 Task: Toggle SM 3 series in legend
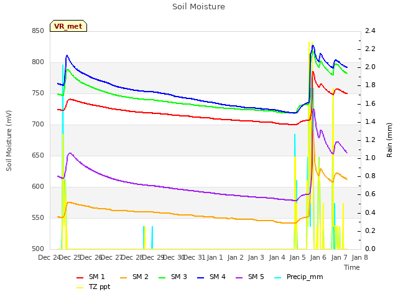pos(173,277)
